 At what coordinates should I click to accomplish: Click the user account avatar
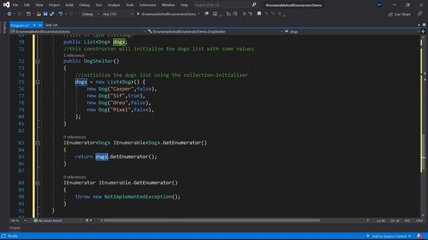click(x=379, y=5)
